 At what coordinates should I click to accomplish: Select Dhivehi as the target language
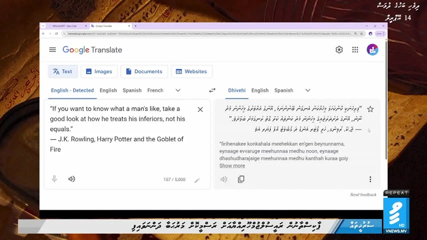[237, 90]
